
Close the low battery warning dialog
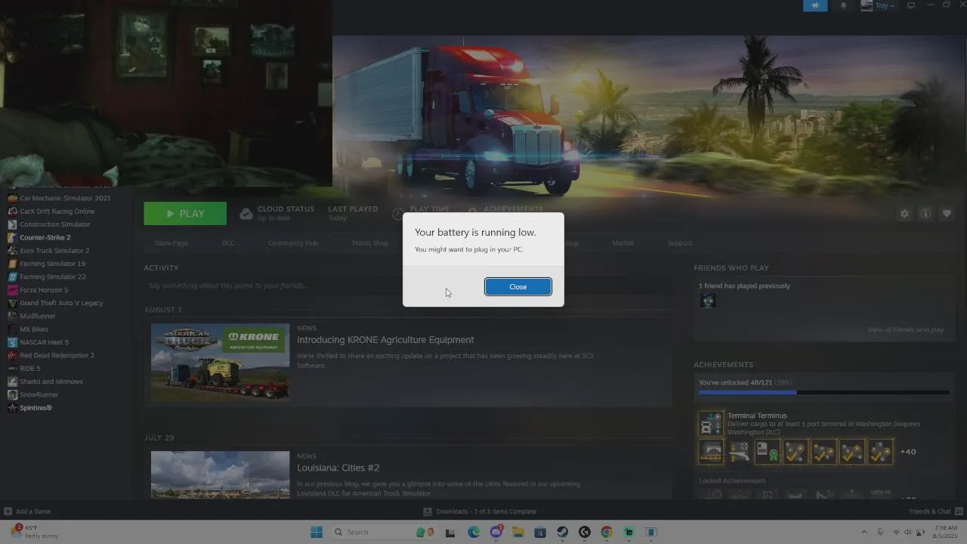(x=517, y=286)
